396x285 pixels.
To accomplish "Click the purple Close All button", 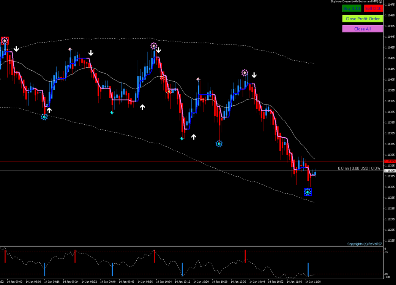I will click(x=363, y=29).
